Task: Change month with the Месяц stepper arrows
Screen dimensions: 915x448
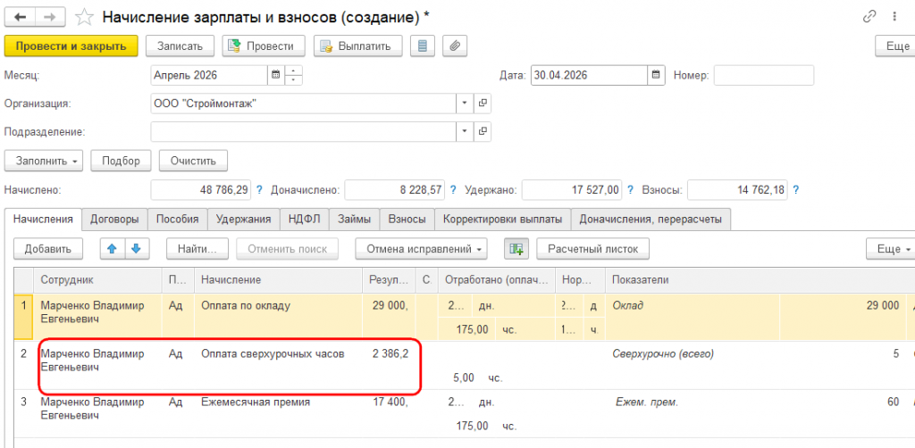Action: [293, 75]
